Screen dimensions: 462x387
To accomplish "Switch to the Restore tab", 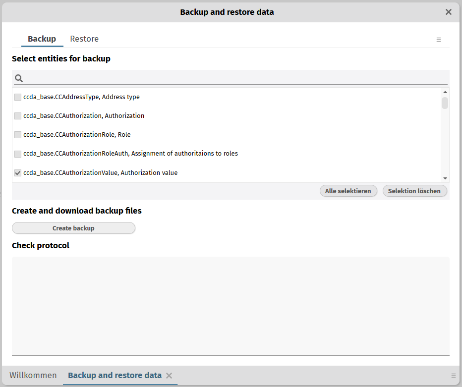I will point(84,39).
